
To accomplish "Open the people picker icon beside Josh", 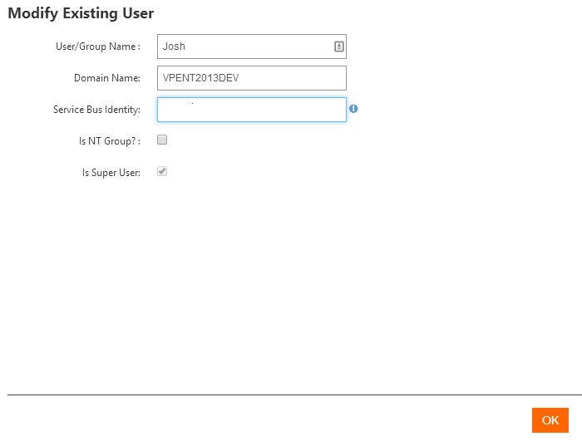I will coord(338,47).
